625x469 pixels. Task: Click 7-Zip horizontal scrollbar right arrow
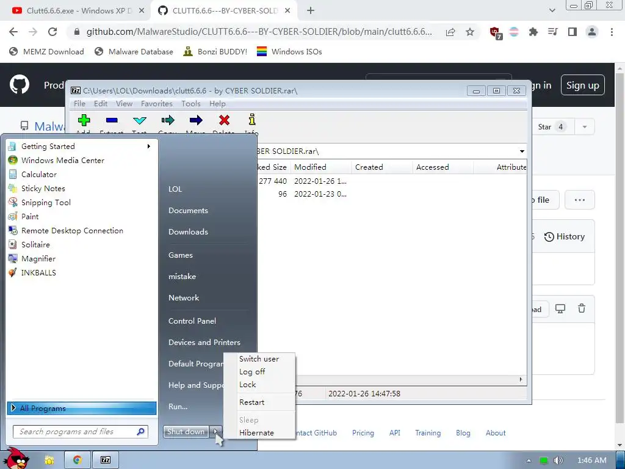[521, 379]
